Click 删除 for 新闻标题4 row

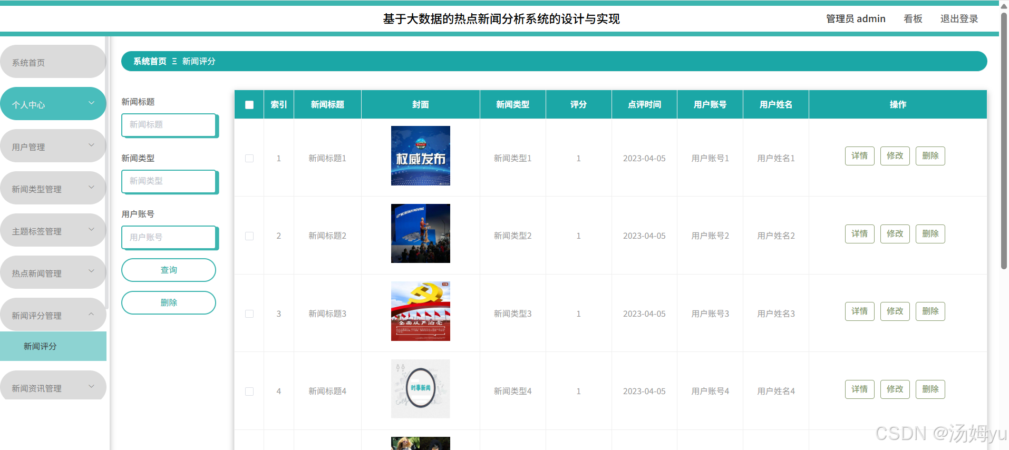point(930,389)
